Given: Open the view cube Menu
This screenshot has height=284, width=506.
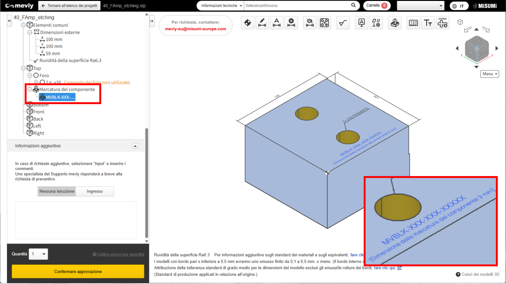Looking at the screenshot, I should [489, 74].
